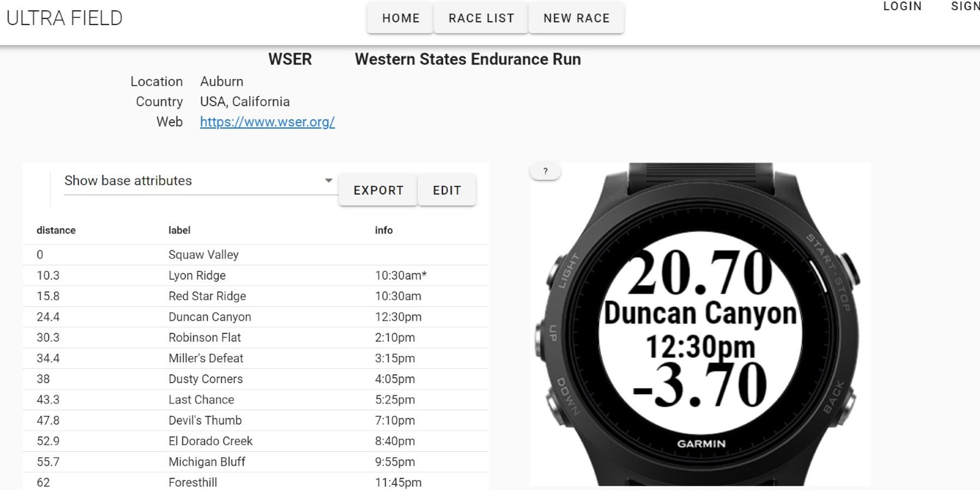Click the ULTRA FIELD site title
The width and height of the screenshot is (980, 490).
(65, 18)
